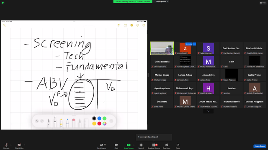The image size is (268, 150).
Task: Select the ruler tool
Action: click(86, 123)
